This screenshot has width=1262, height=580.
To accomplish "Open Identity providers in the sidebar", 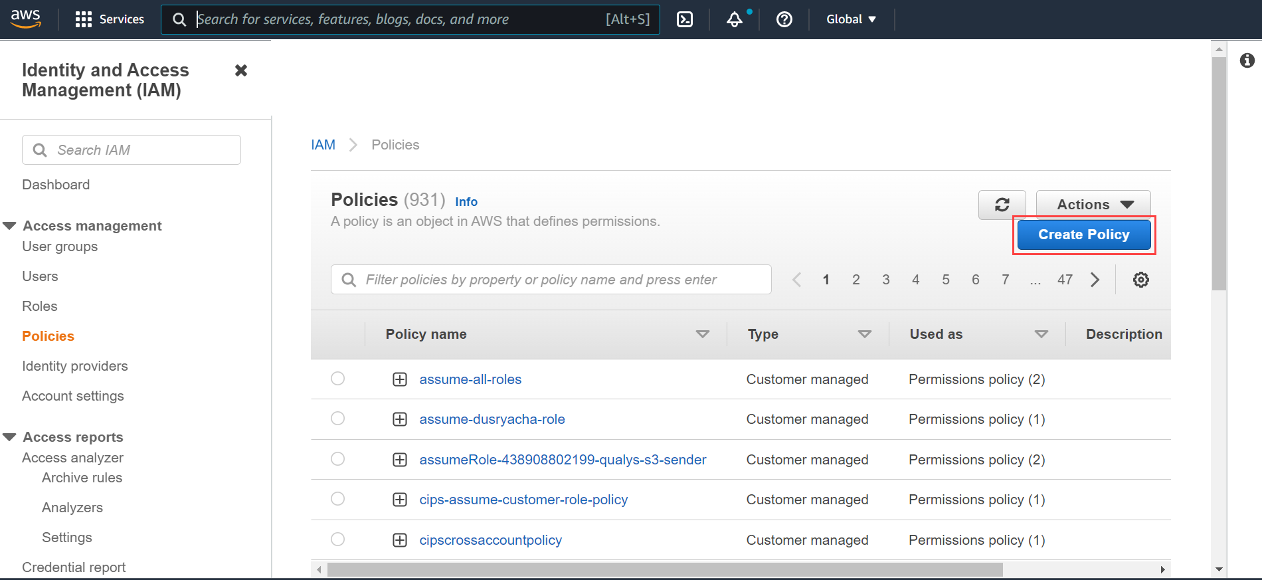I will 75,366.
